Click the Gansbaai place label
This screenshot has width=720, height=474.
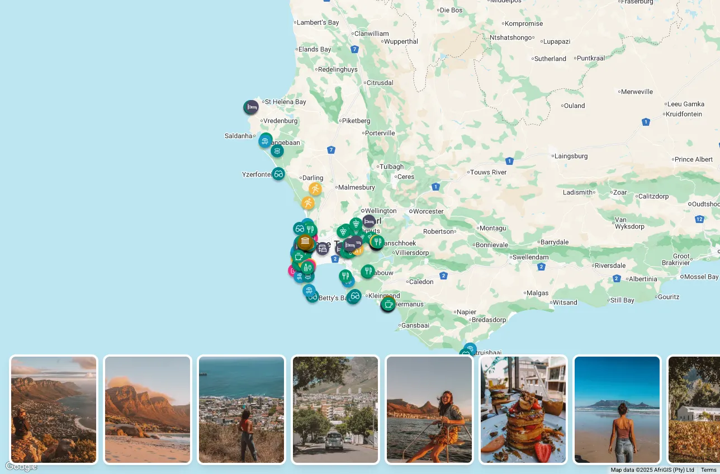415,325
